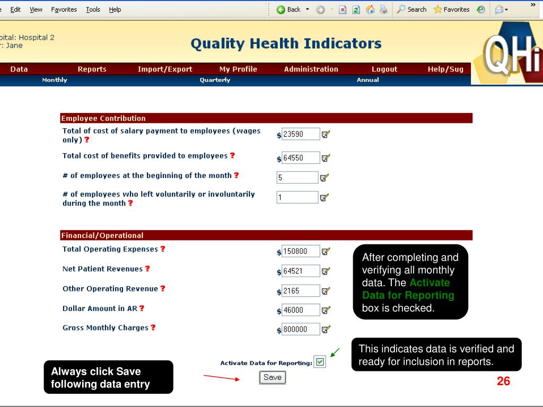Click the Net Patient Revenues input showing 64521
The width and height of the screenshot is (543, 407).
tap(301, 271)
